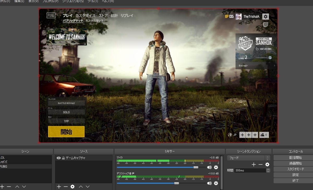
Task: Click the BP 135 currency display
Action: [x=229, y=16]
